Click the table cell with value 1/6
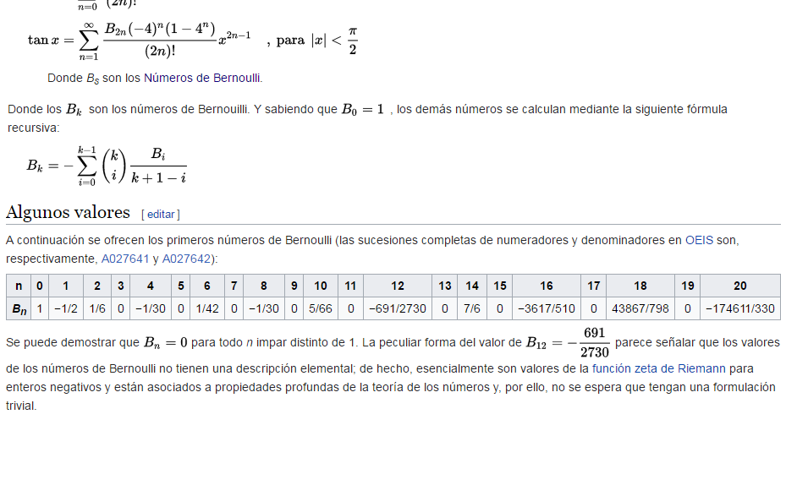This screenshot has height=485, width=808. 97,309
